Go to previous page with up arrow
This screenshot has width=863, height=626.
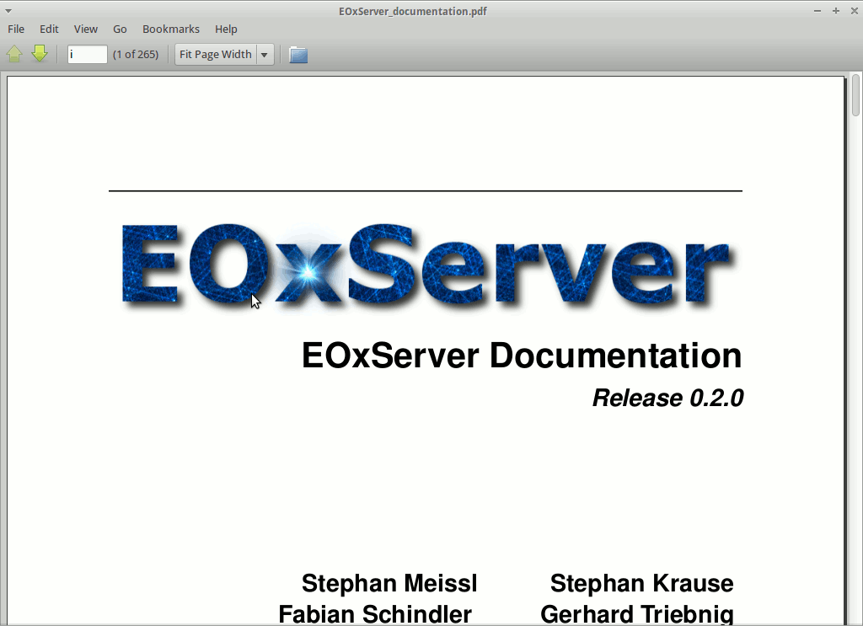pos(14,54)
